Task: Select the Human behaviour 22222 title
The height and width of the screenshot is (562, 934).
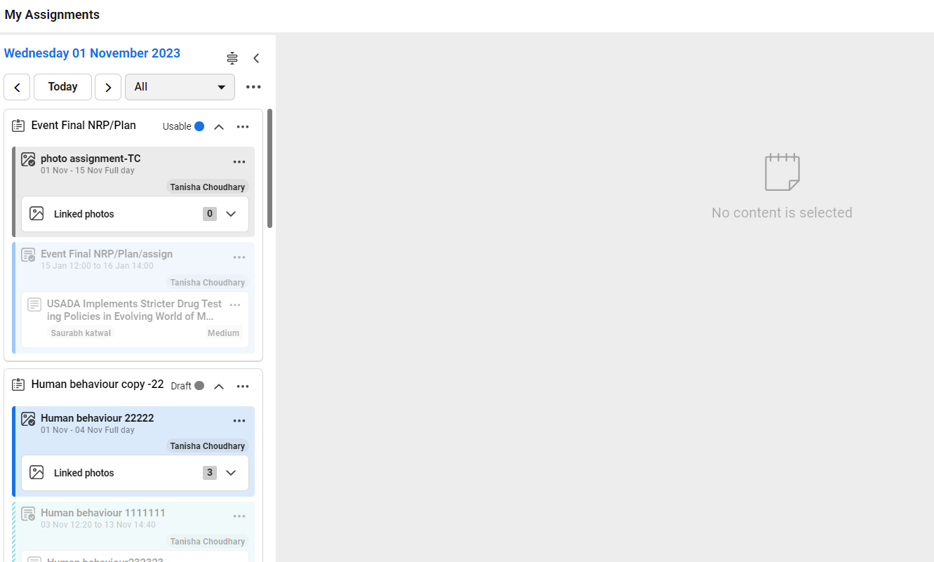Action: [98, 417]
